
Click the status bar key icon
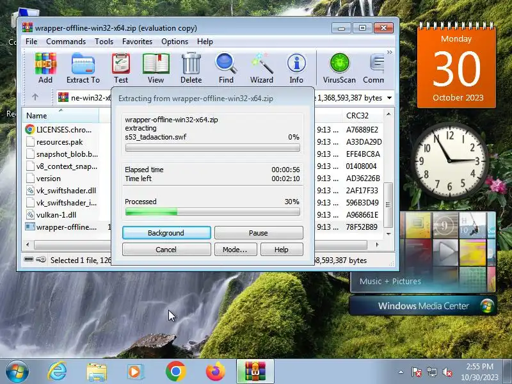pyautogui.click(x=41, y=260)
